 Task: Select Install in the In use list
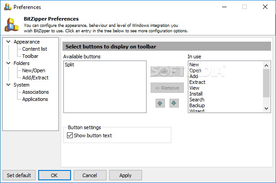[x=226, y=94]
